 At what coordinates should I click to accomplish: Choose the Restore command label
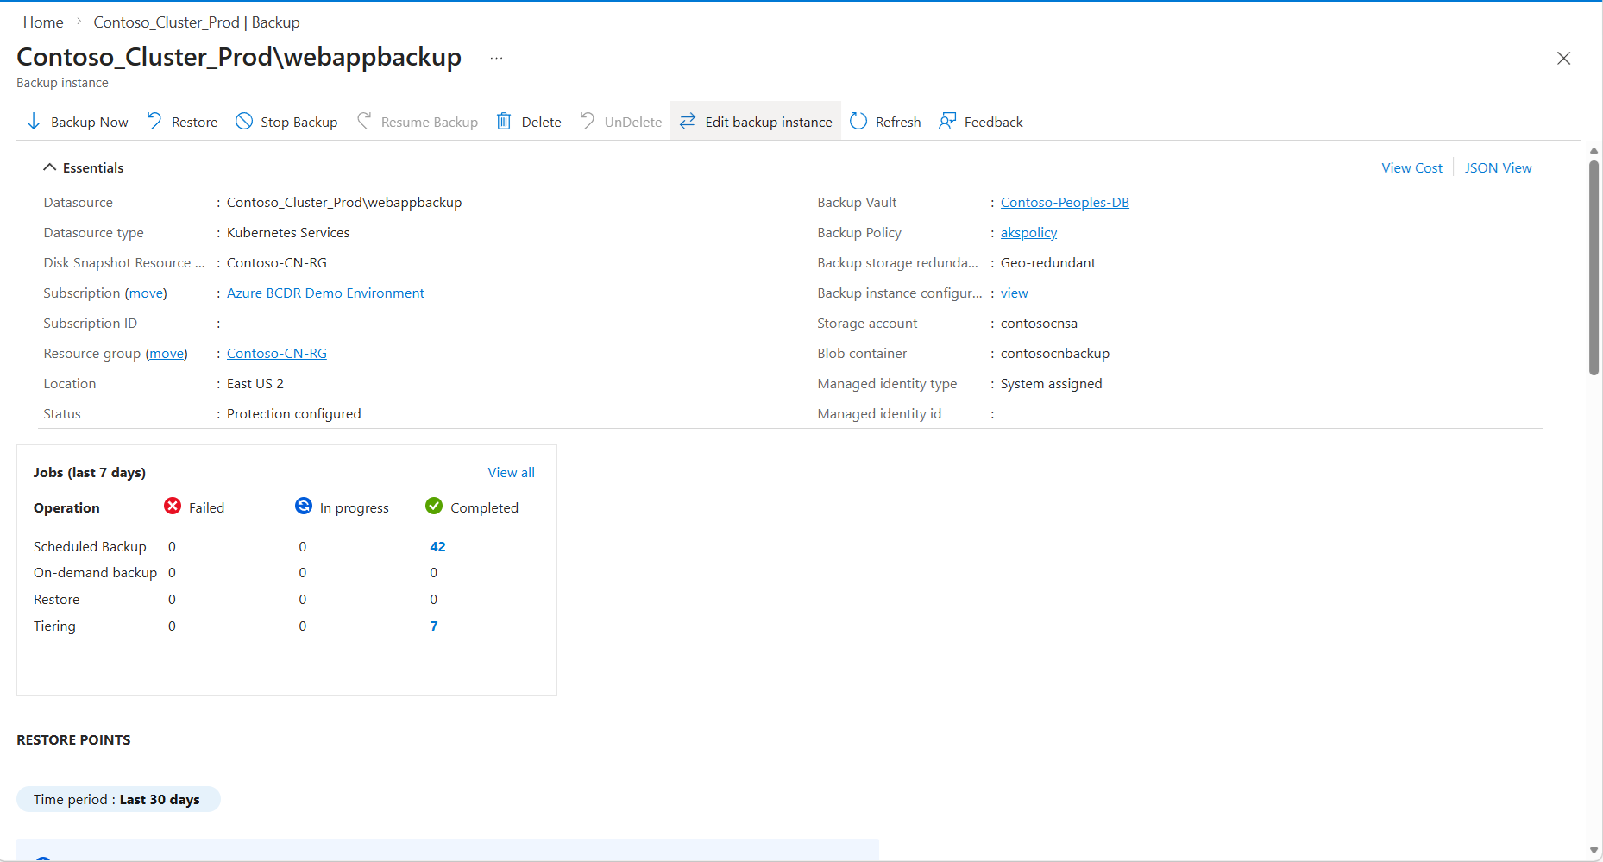pyautogui.click(x=195, y=123)
